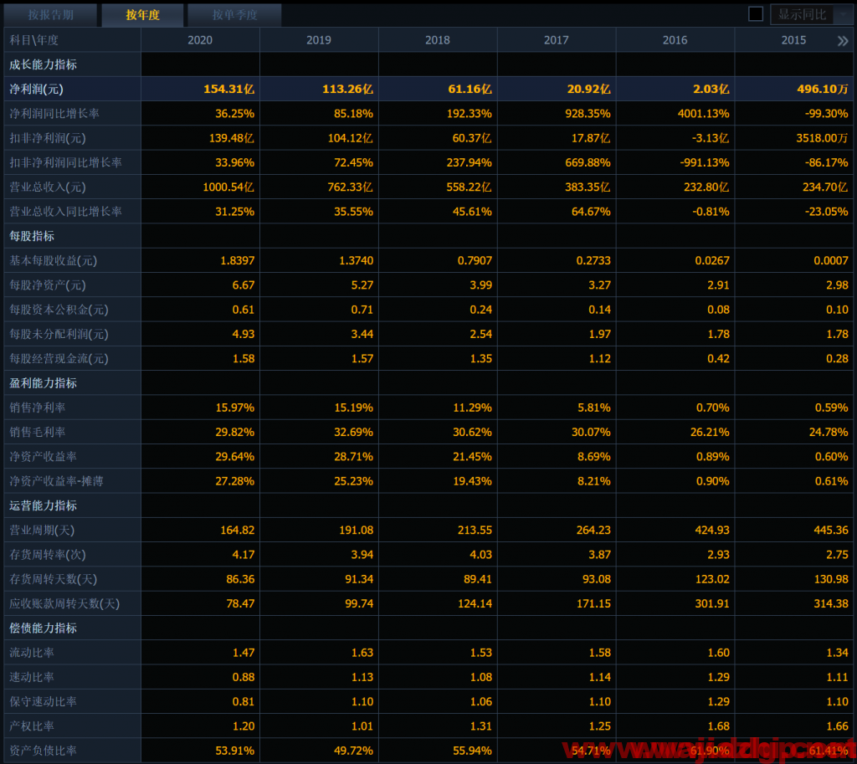Click the 2020 column header
The image size is (857, 764).
[x=200, y=40]
